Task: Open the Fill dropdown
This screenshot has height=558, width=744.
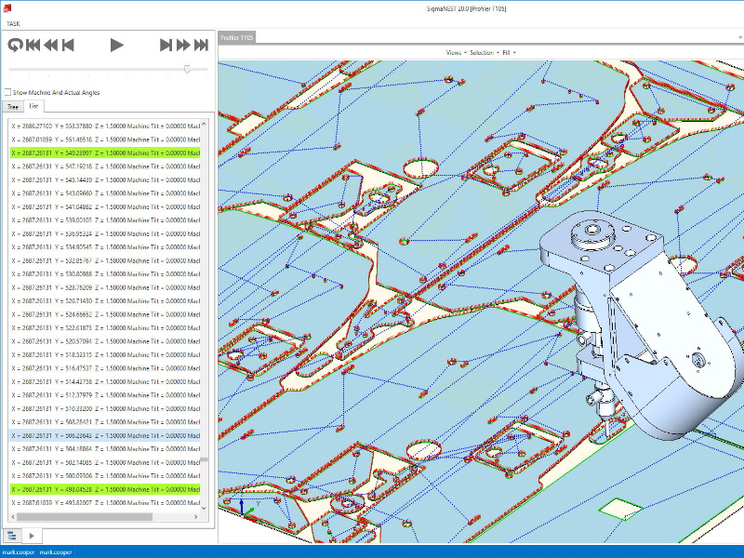Action: (x=509, y=53)
